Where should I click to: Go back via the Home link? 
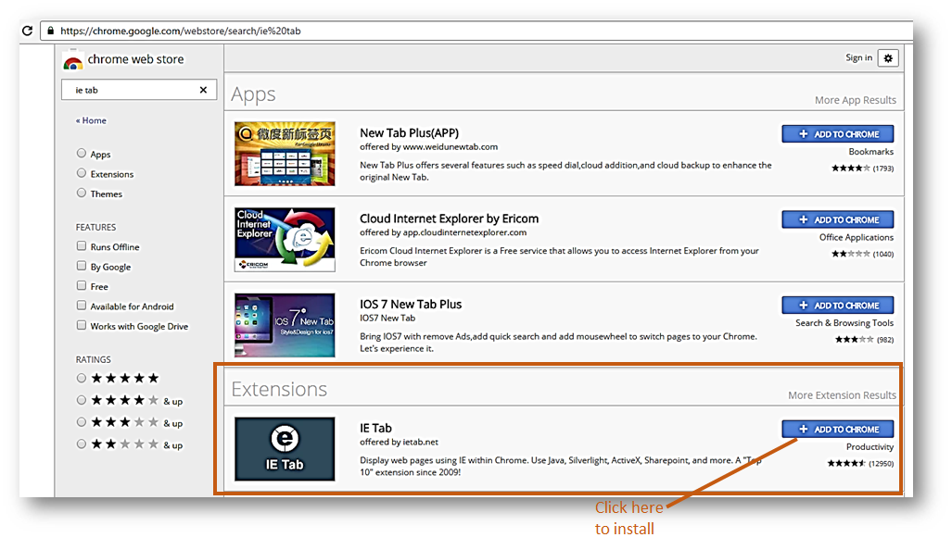[91, 120]
